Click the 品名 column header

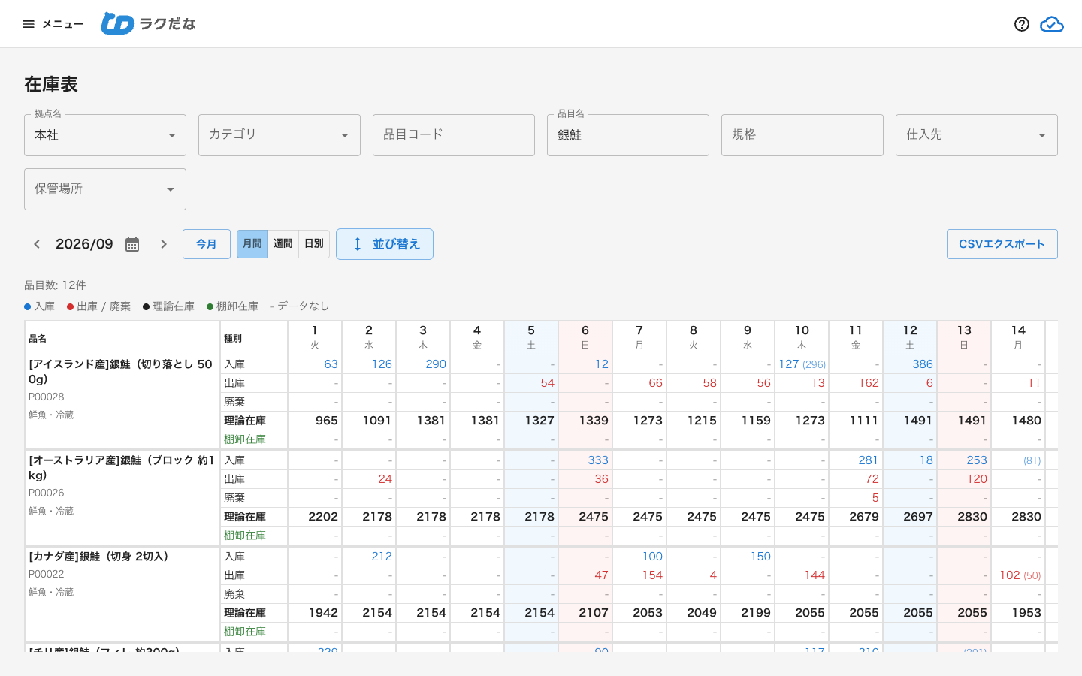pos(122,338)
